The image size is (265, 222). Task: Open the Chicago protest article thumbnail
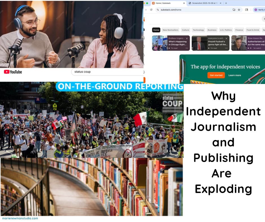pyautogui.click(x=160, y=43)
